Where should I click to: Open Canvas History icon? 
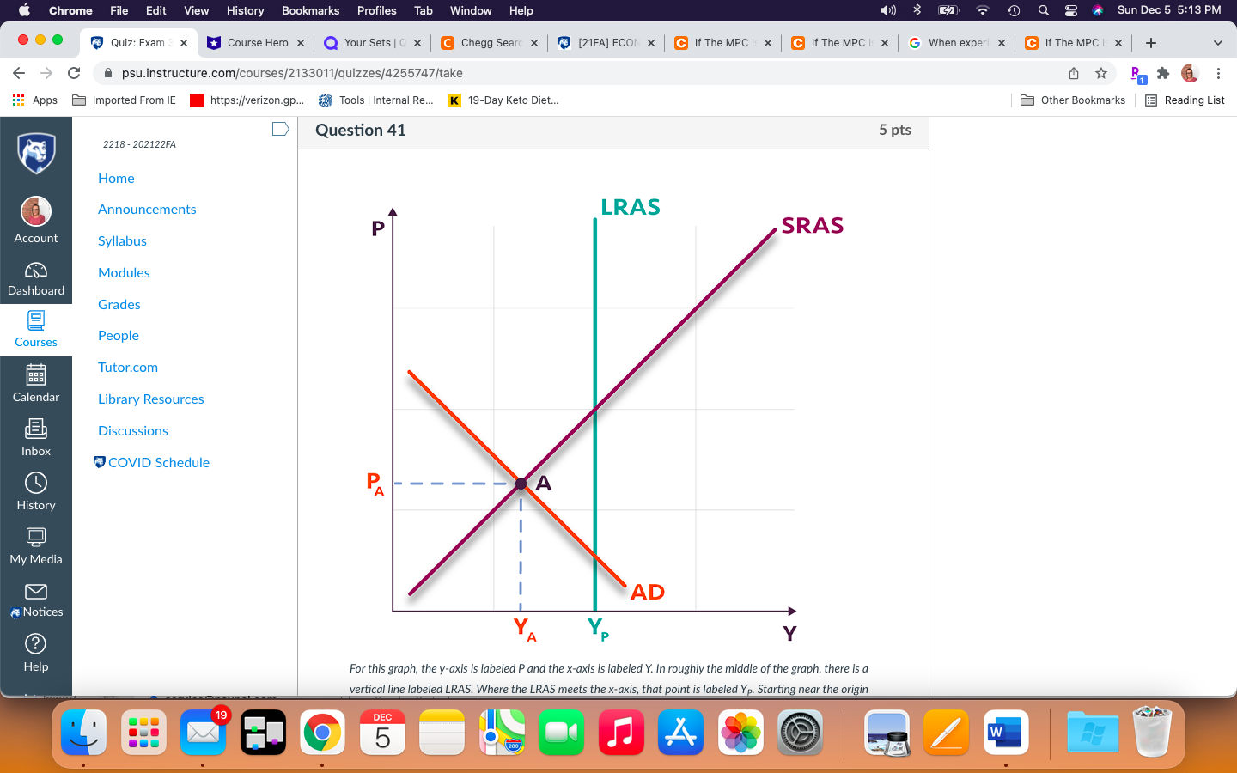coord(36,483)
